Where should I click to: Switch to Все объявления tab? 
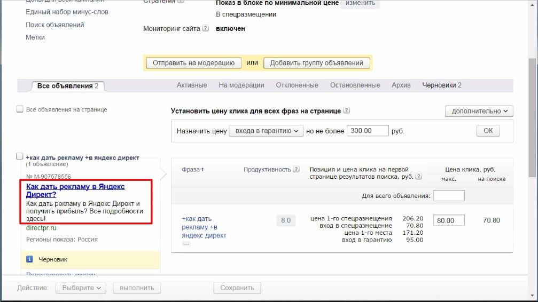tap(68, 86)
